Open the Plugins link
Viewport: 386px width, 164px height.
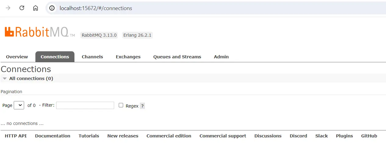[x=345, y=136]
